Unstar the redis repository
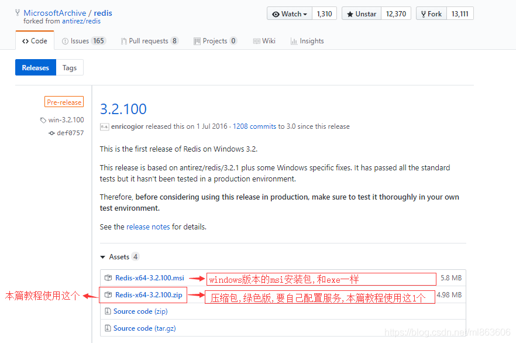This screenshot has height=343, width=516. pos(362,13)
